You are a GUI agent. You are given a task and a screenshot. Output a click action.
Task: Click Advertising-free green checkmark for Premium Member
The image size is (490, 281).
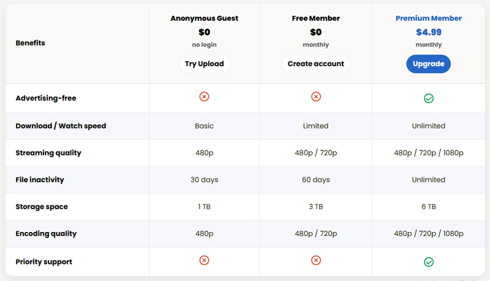tap(429, 98)
